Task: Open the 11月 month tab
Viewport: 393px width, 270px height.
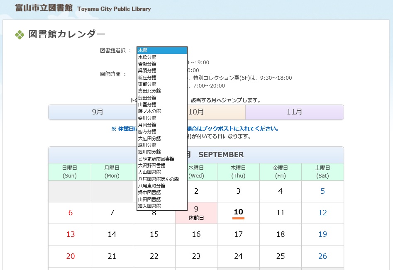Action: 294,112
